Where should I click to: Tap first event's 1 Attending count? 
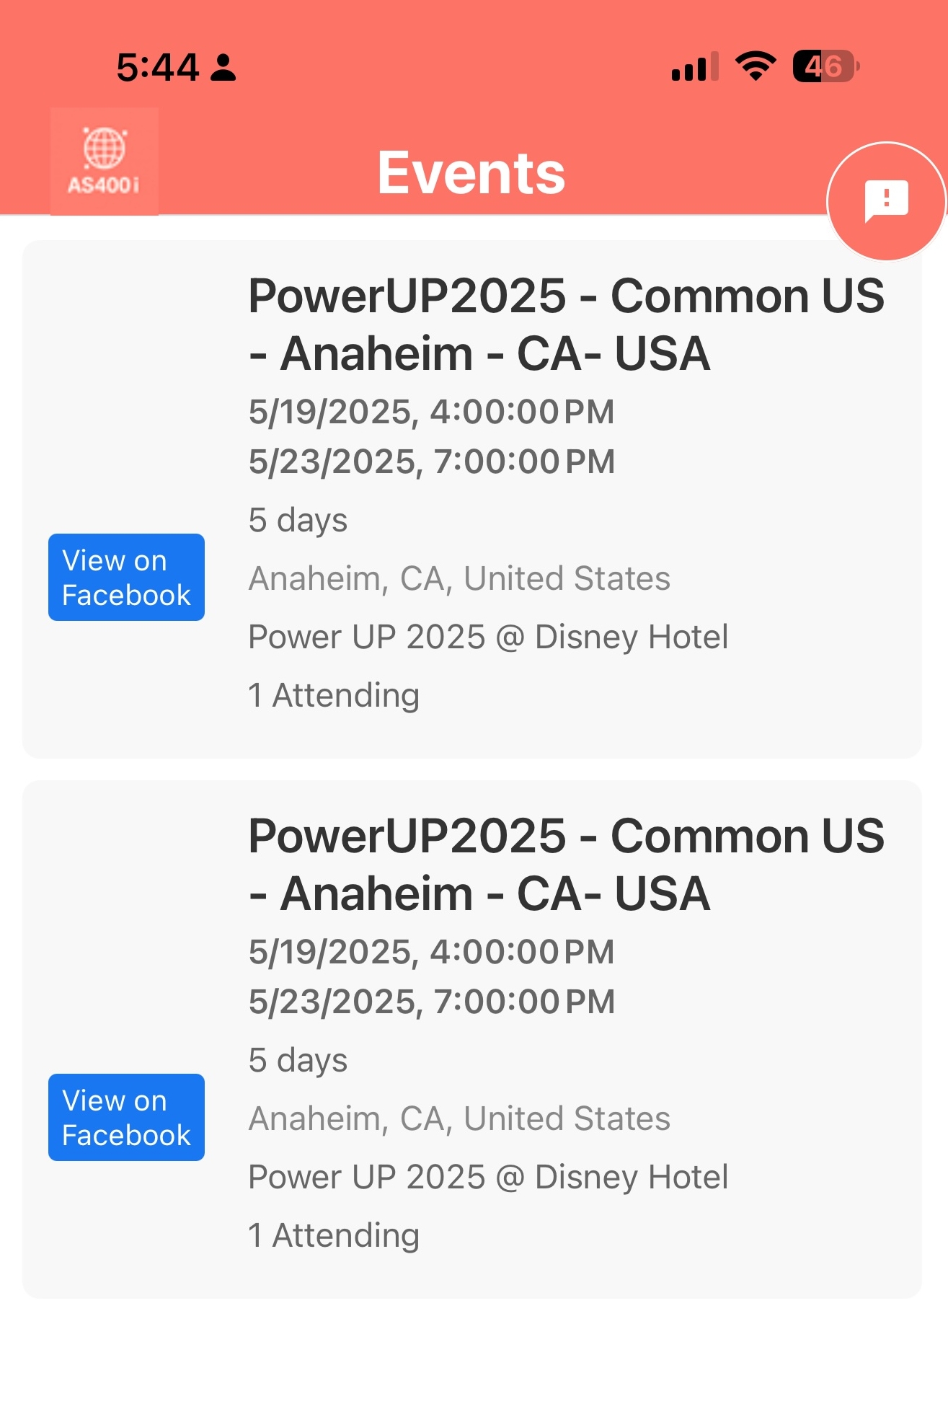tap(334, 695)
